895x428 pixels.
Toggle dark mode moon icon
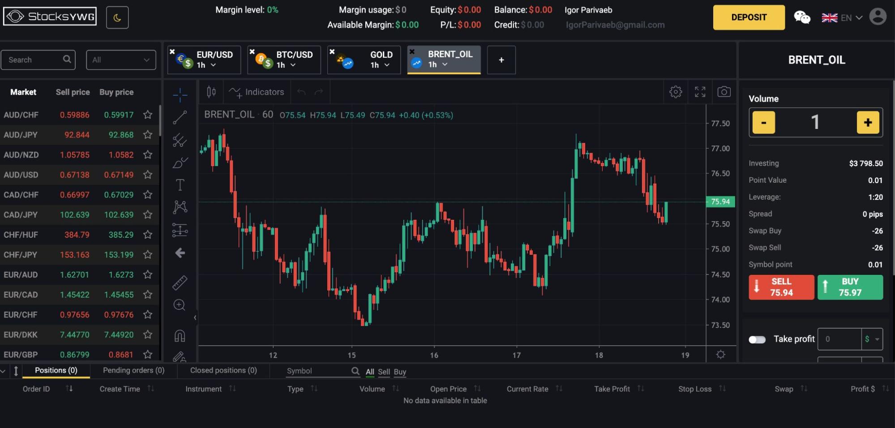(x=117, y=17)
